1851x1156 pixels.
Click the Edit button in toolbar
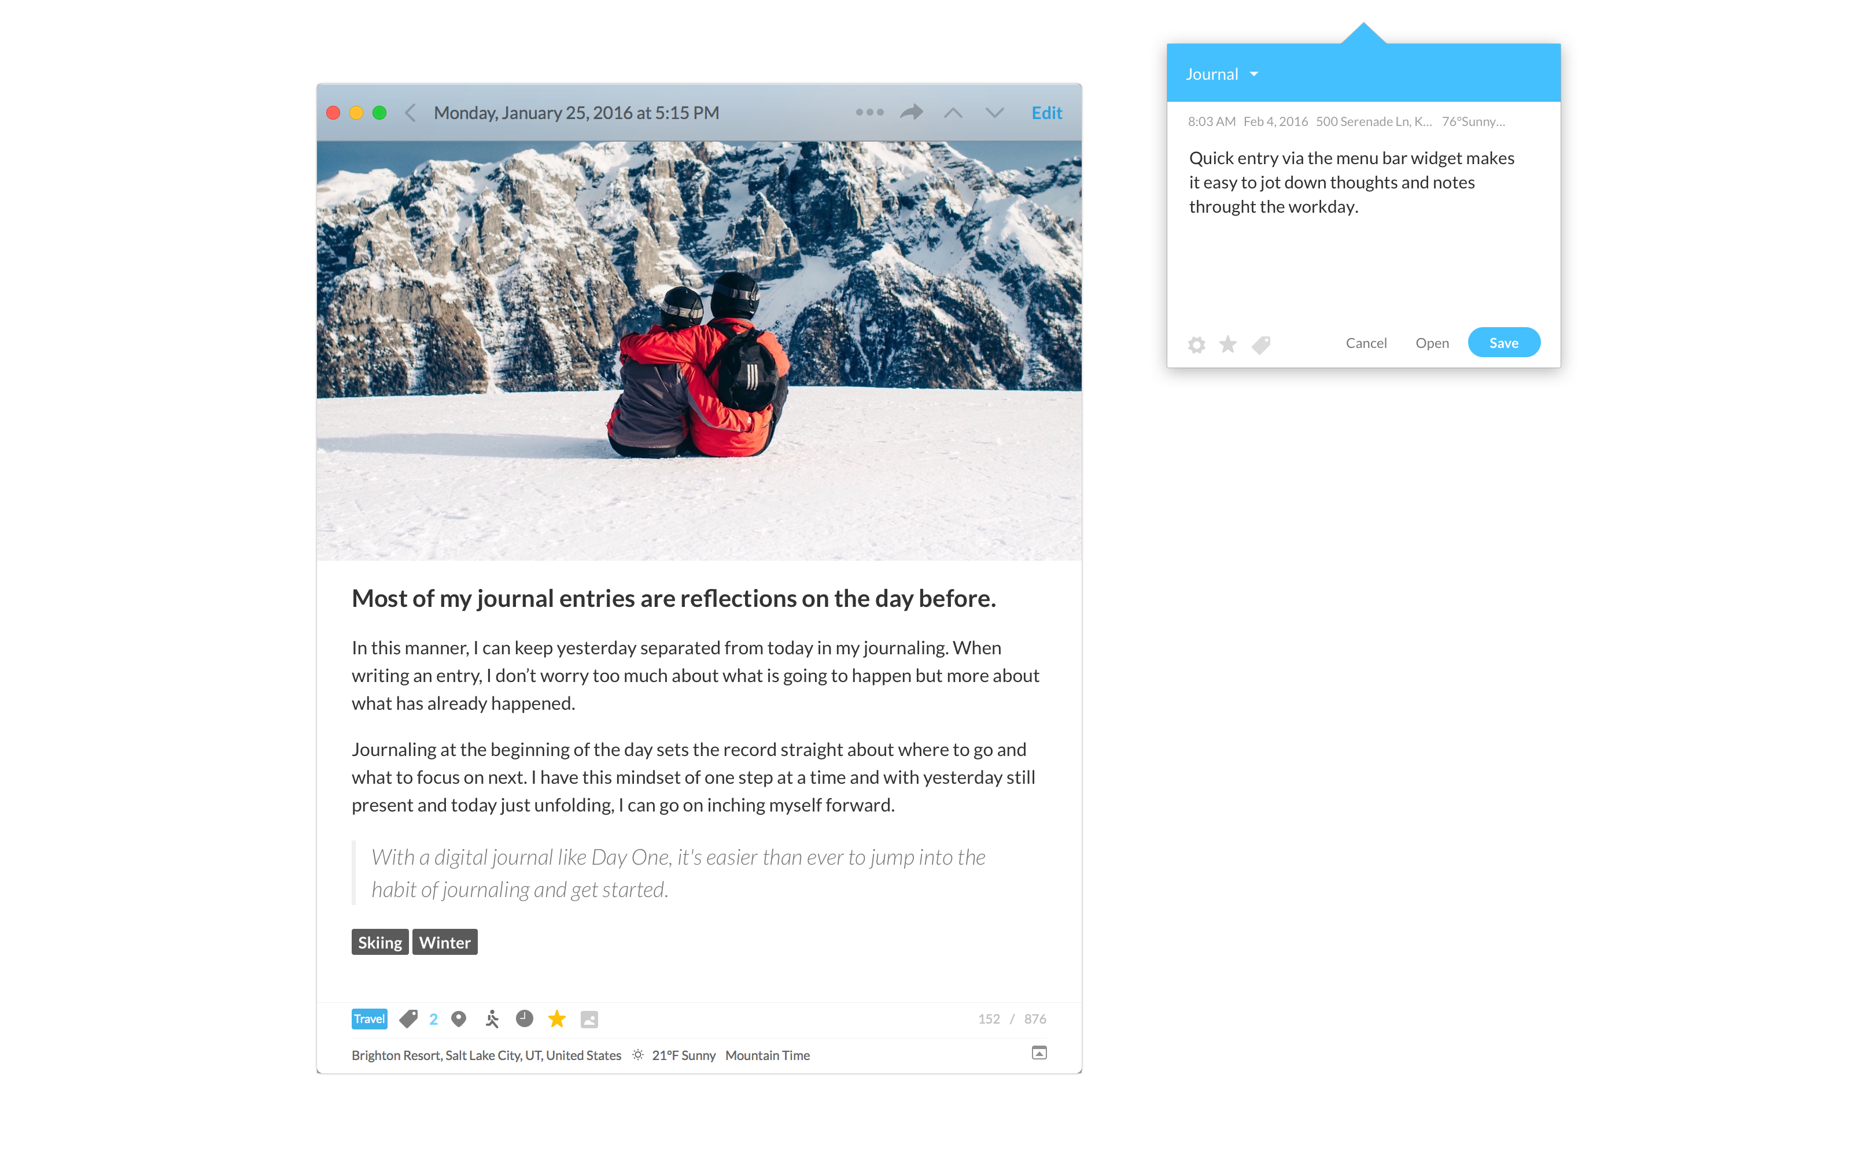point(1048,113)
